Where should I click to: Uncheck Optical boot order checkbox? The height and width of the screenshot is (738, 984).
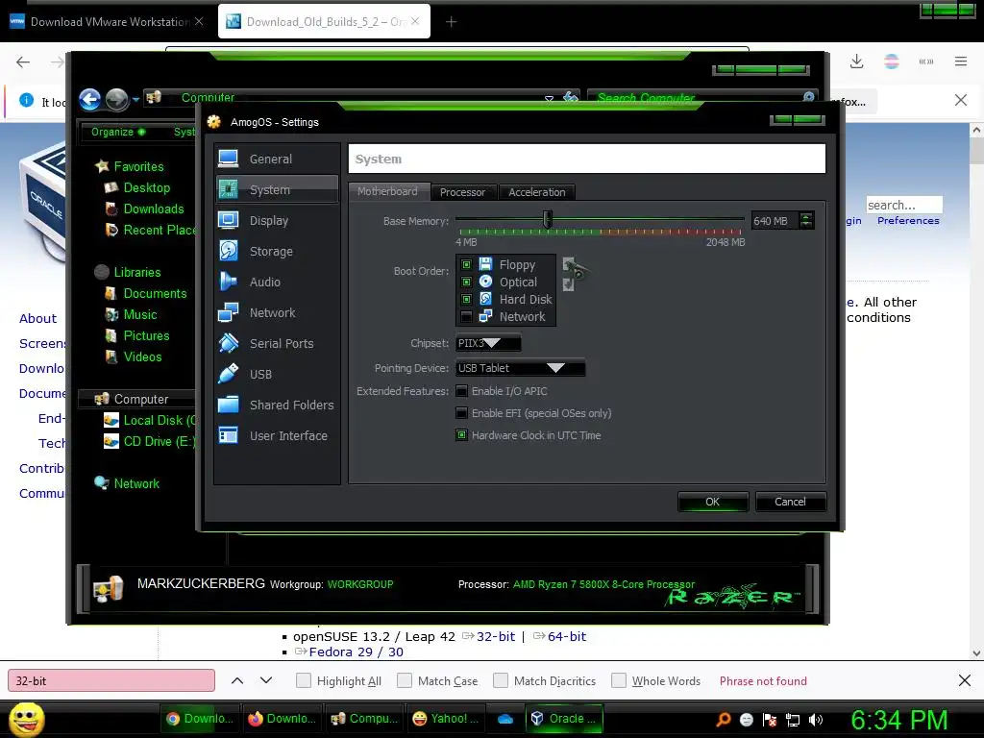click(466, 282)
